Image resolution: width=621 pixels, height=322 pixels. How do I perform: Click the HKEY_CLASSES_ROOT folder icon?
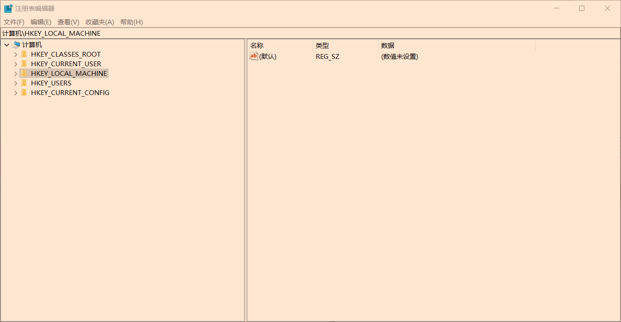[24, 54]
